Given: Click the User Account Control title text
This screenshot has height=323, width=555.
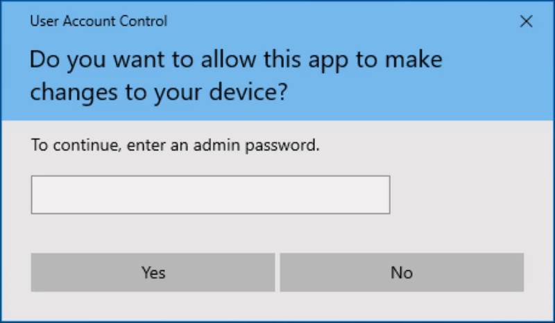Looking at the screenshot, I should (x=99, y=21).
